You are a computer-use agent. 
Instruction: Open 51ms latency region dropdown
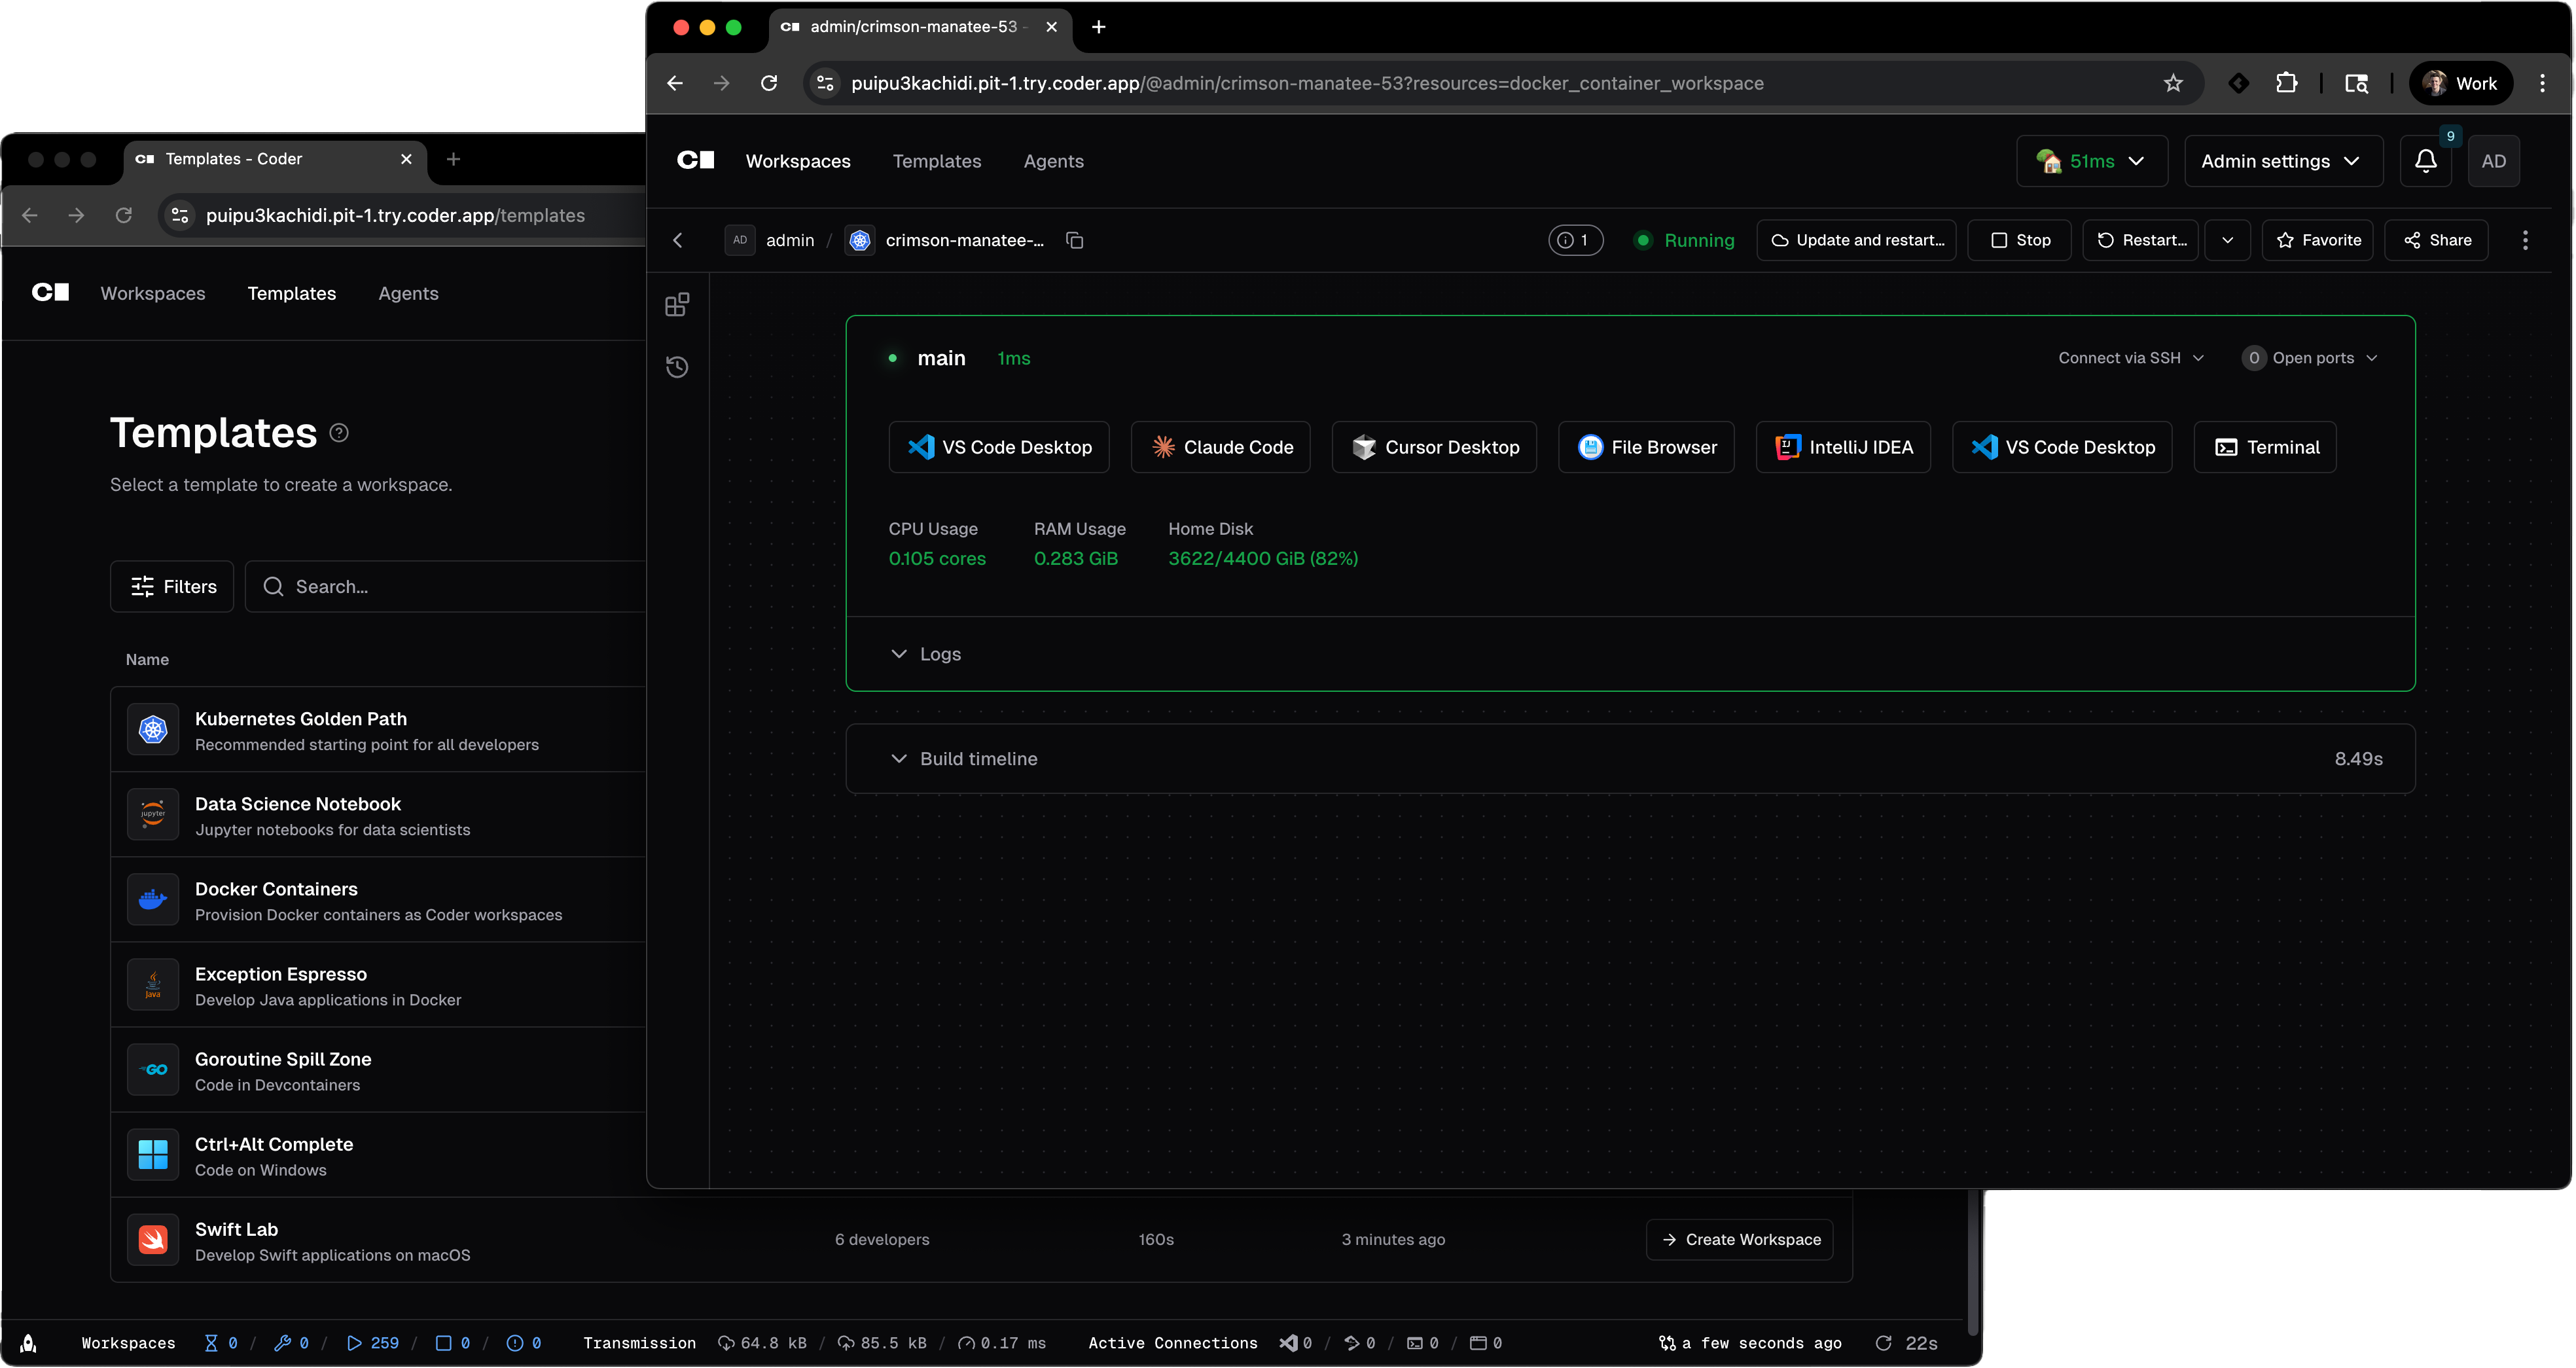click(2091, 161)
